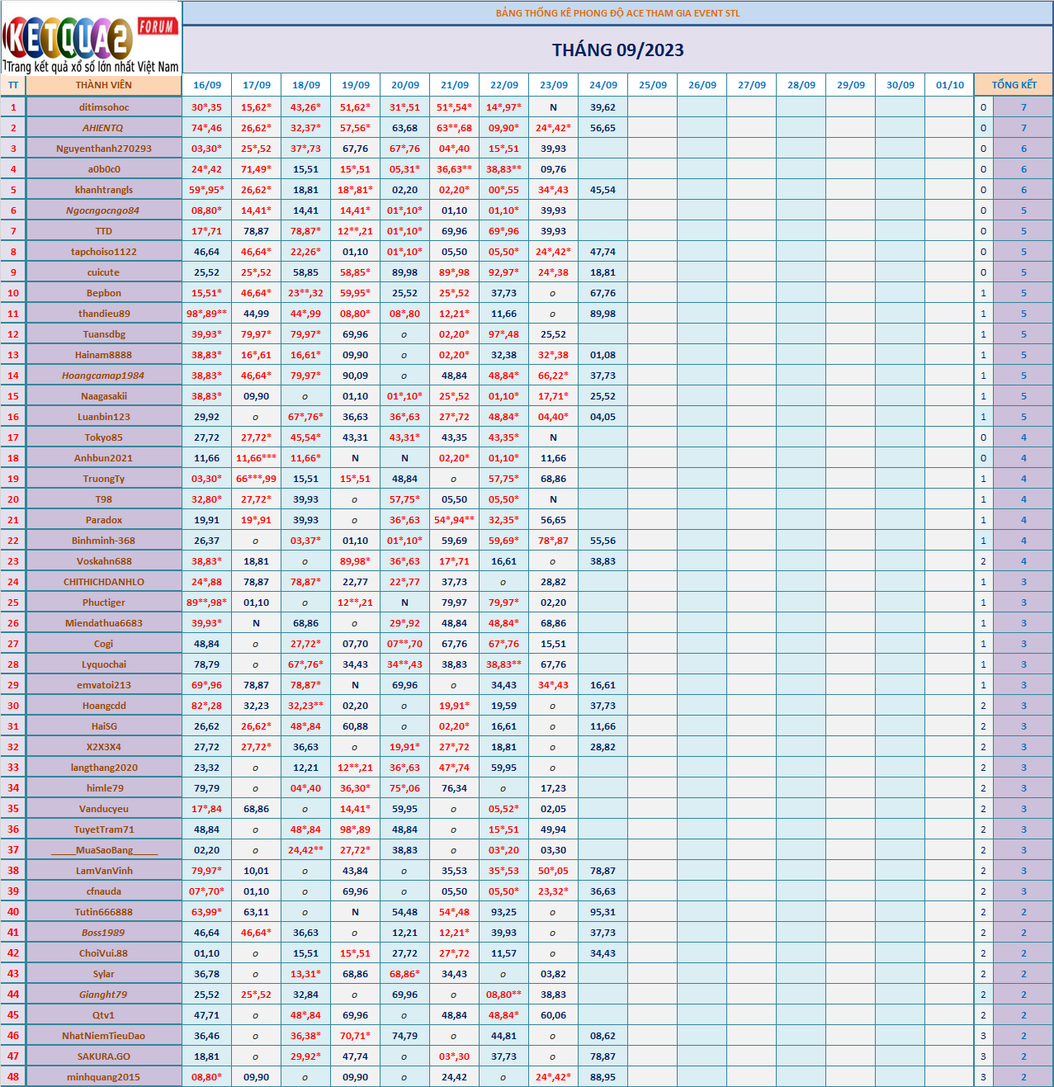Select member name cuicute

point(104,272)
